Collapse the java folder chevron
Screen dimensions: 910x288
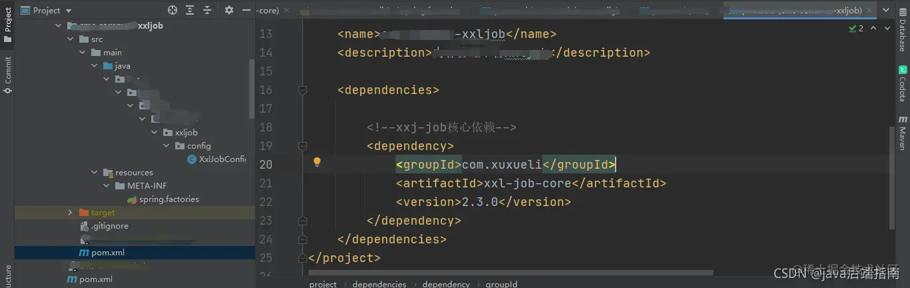[95, 66]
